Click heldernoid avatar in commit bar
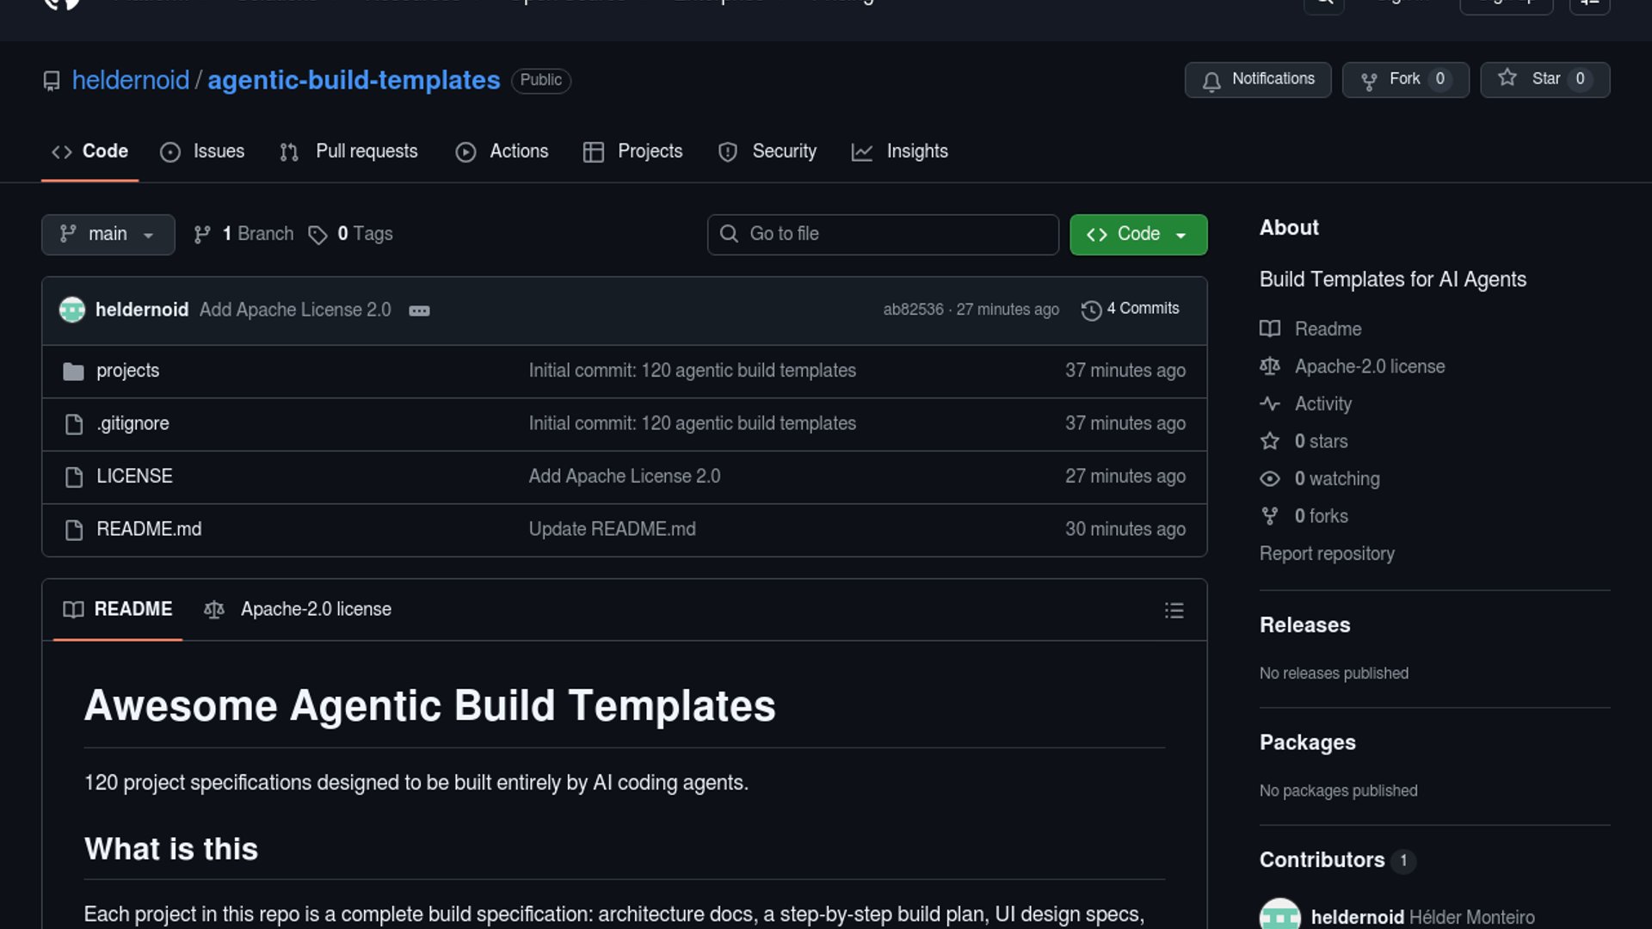The image size is (1652, 929). pyautogui.click(x=72, y=310)
